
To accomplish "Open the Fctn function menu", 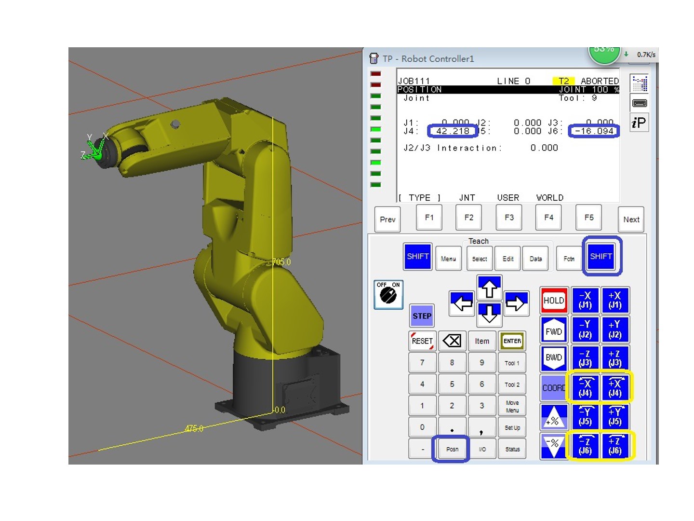I will pyautogui.click(x=569, y=259).
